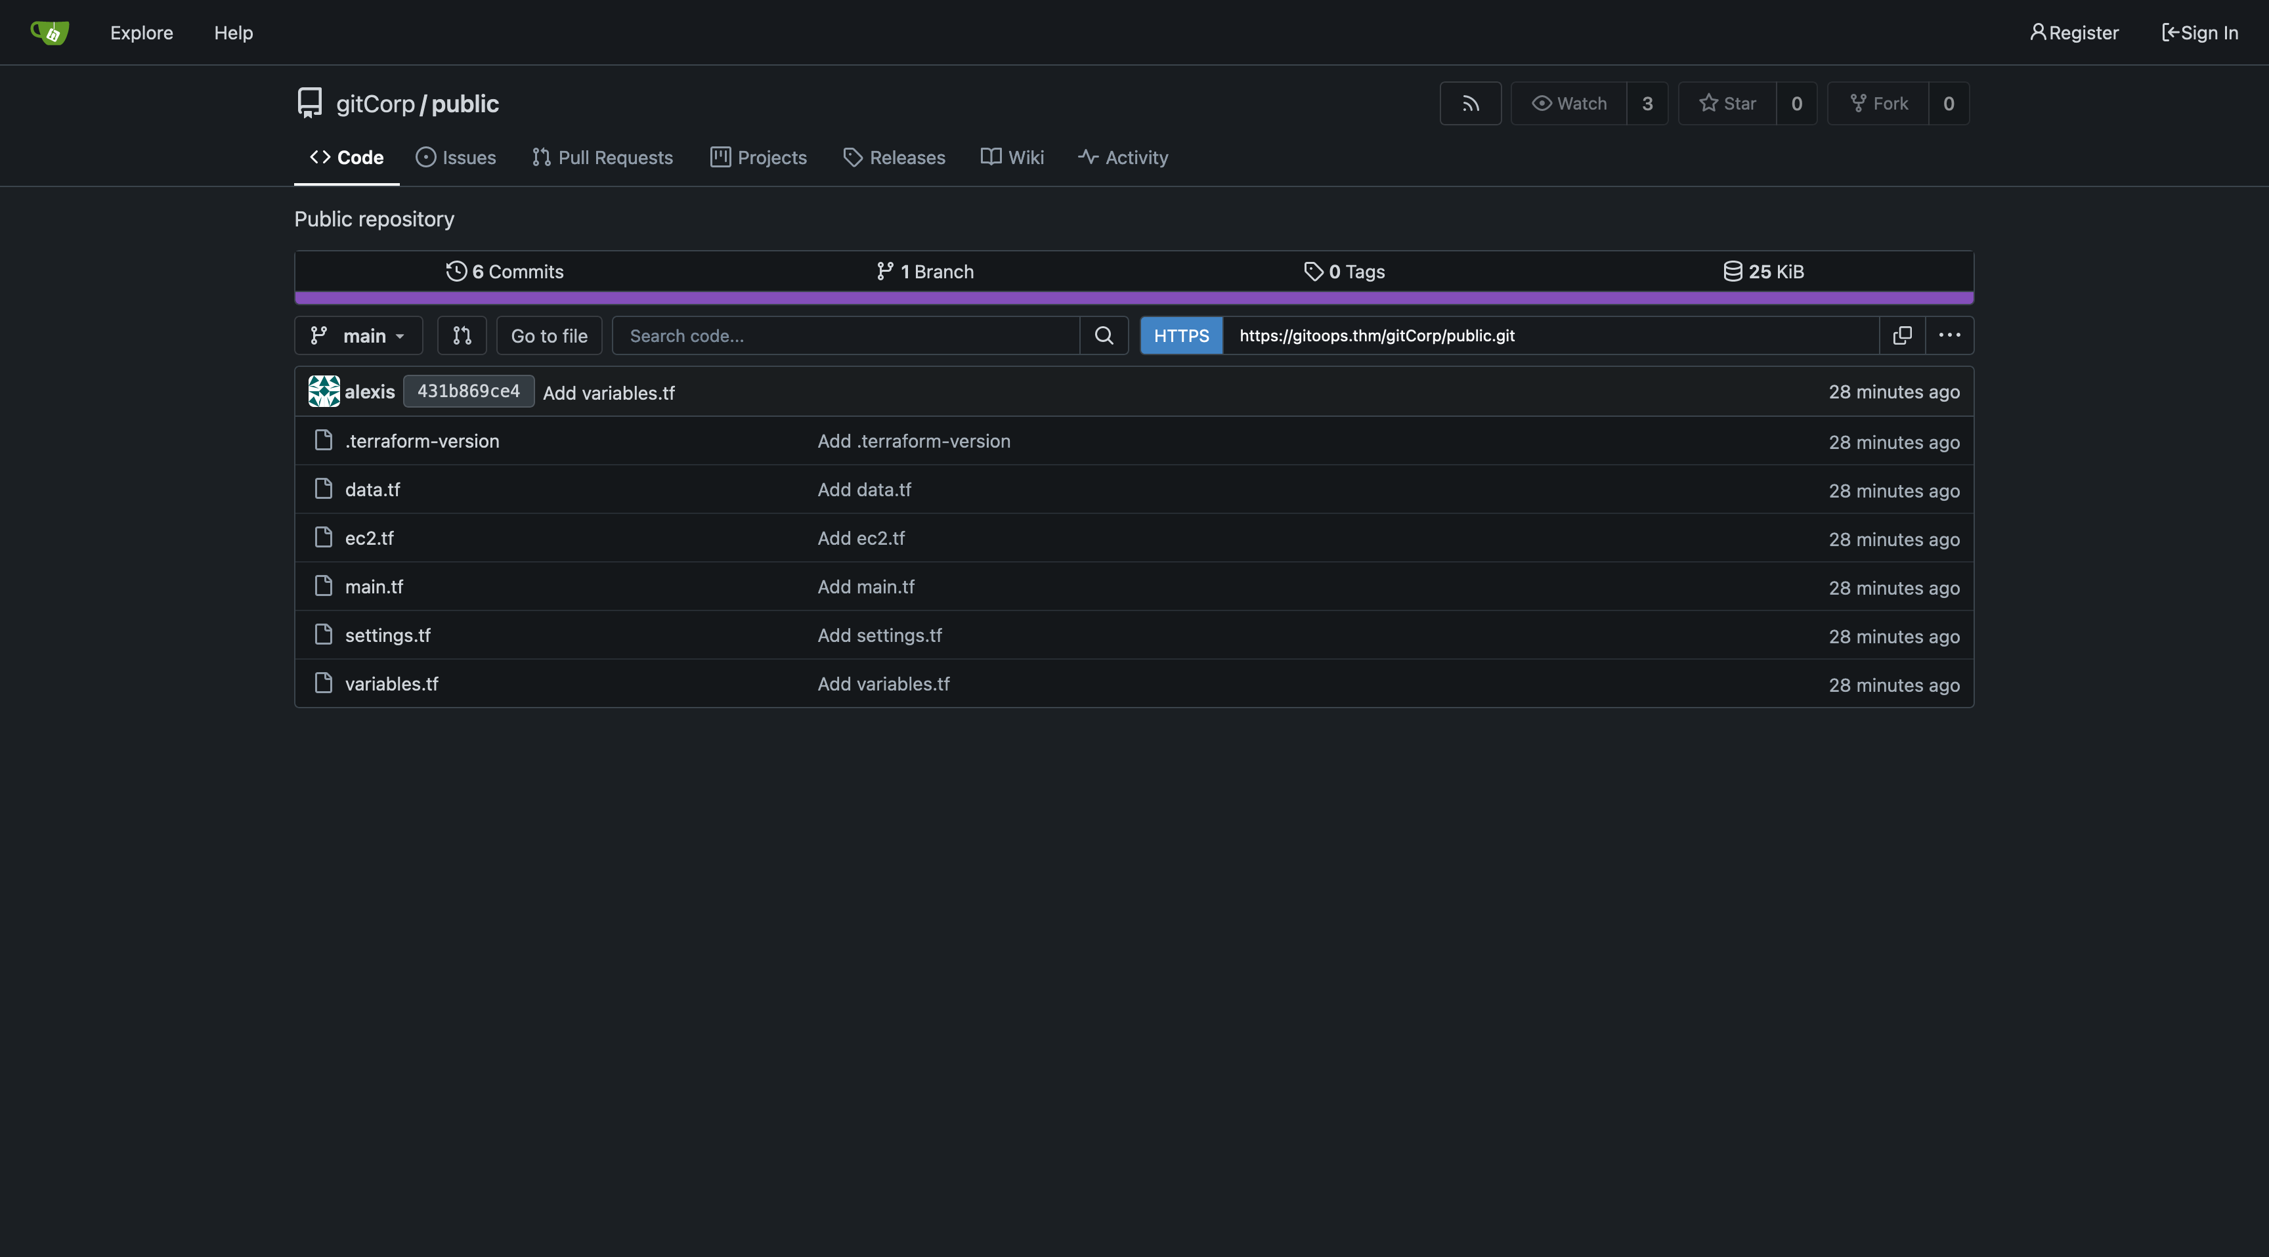Click file icon for .terraform-version

pos(324,440)
